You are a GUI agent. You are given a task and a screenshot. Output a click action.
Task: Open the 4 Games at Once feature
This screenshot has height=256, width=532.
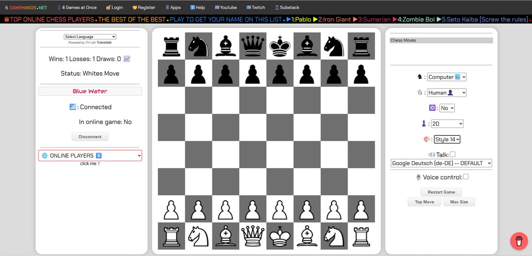[x=77, y=7]
